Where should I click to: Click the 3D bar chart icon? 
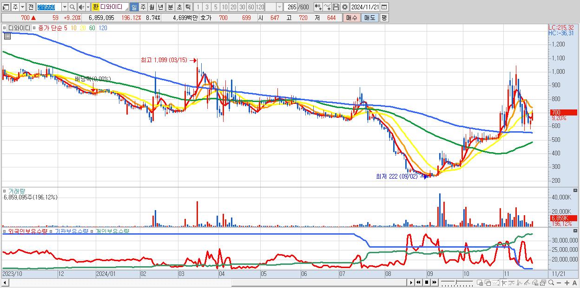coord(535,282)
